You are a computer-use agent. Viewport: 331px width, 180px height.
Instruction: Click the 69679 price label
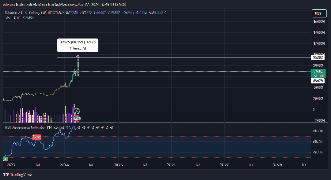pos(318,81)
